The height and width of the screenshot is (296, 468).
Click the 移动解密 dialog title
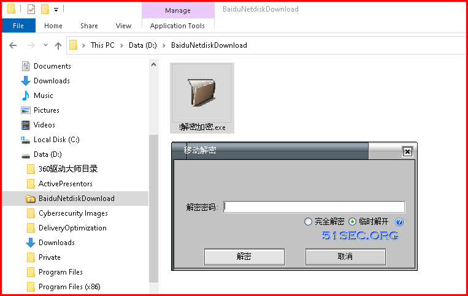200,150
